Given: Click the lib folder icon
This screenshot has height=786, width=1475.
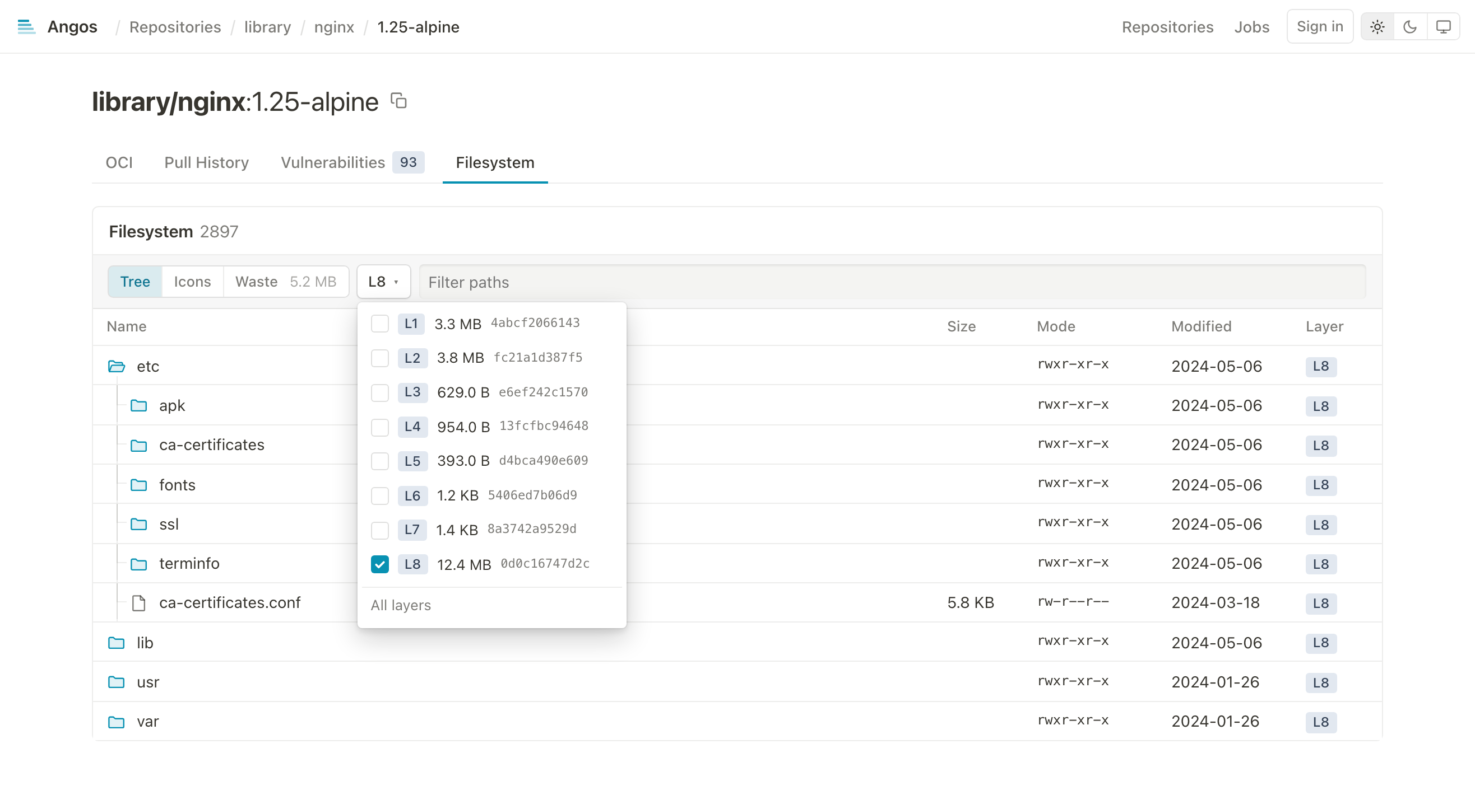Looking at the screenshot, I should click(x=116, y=643).
